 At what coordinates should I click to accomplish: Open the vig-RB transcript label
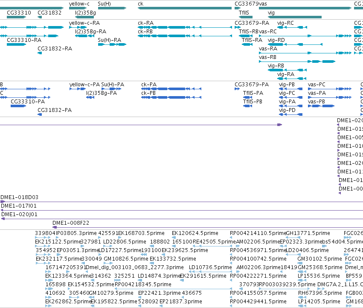[x=276, y=66]
